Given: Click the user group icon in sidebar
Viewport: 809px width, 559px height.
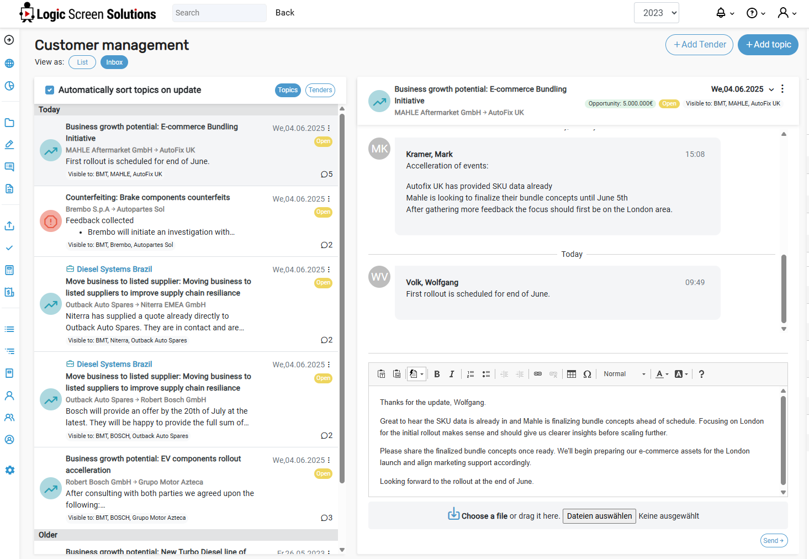Looking at the screenshot, I should pos(9,418).
